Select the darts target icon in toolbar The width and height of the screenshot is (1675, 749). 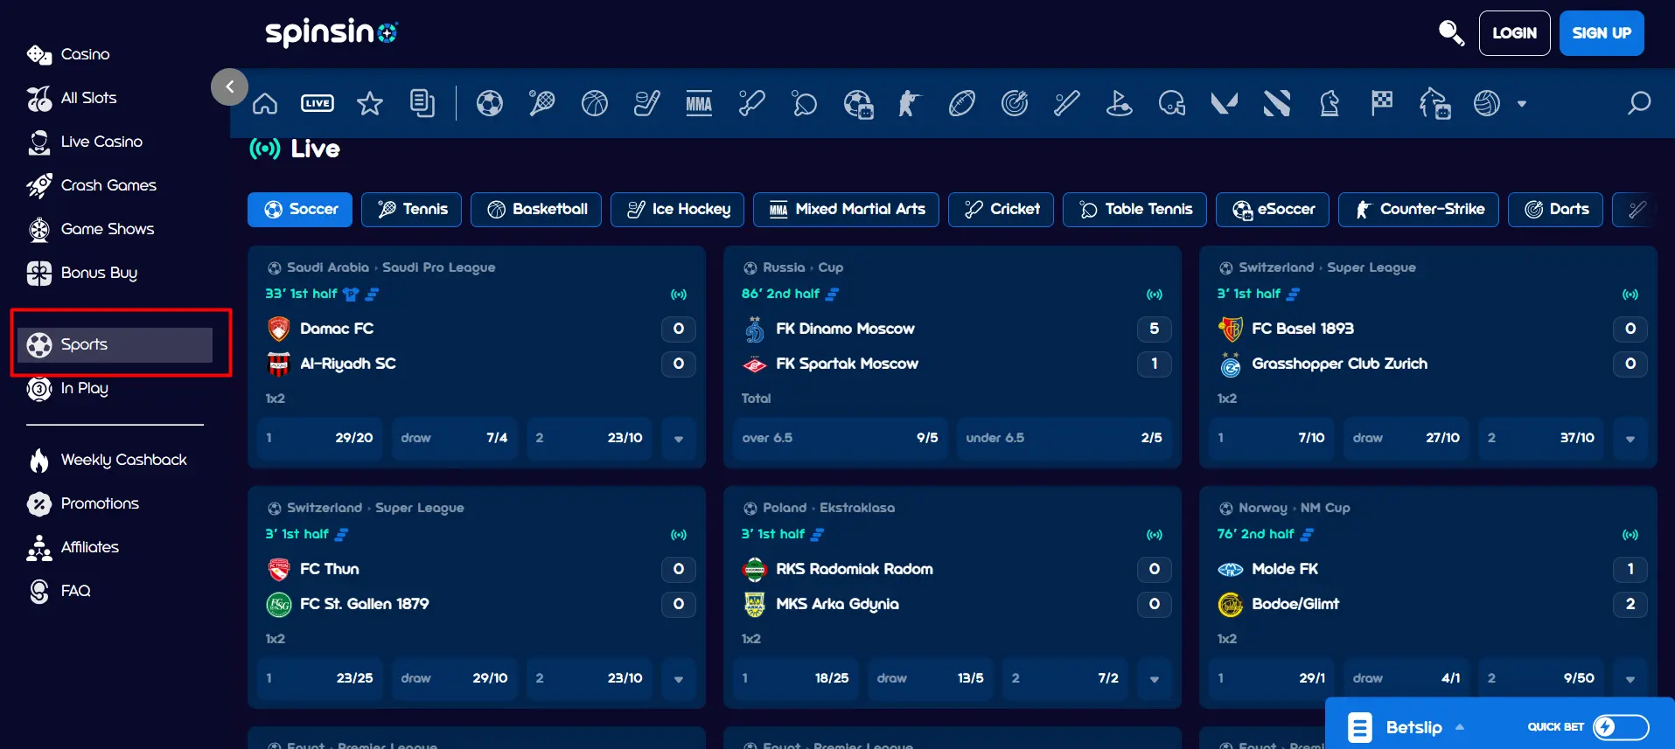1015,104
